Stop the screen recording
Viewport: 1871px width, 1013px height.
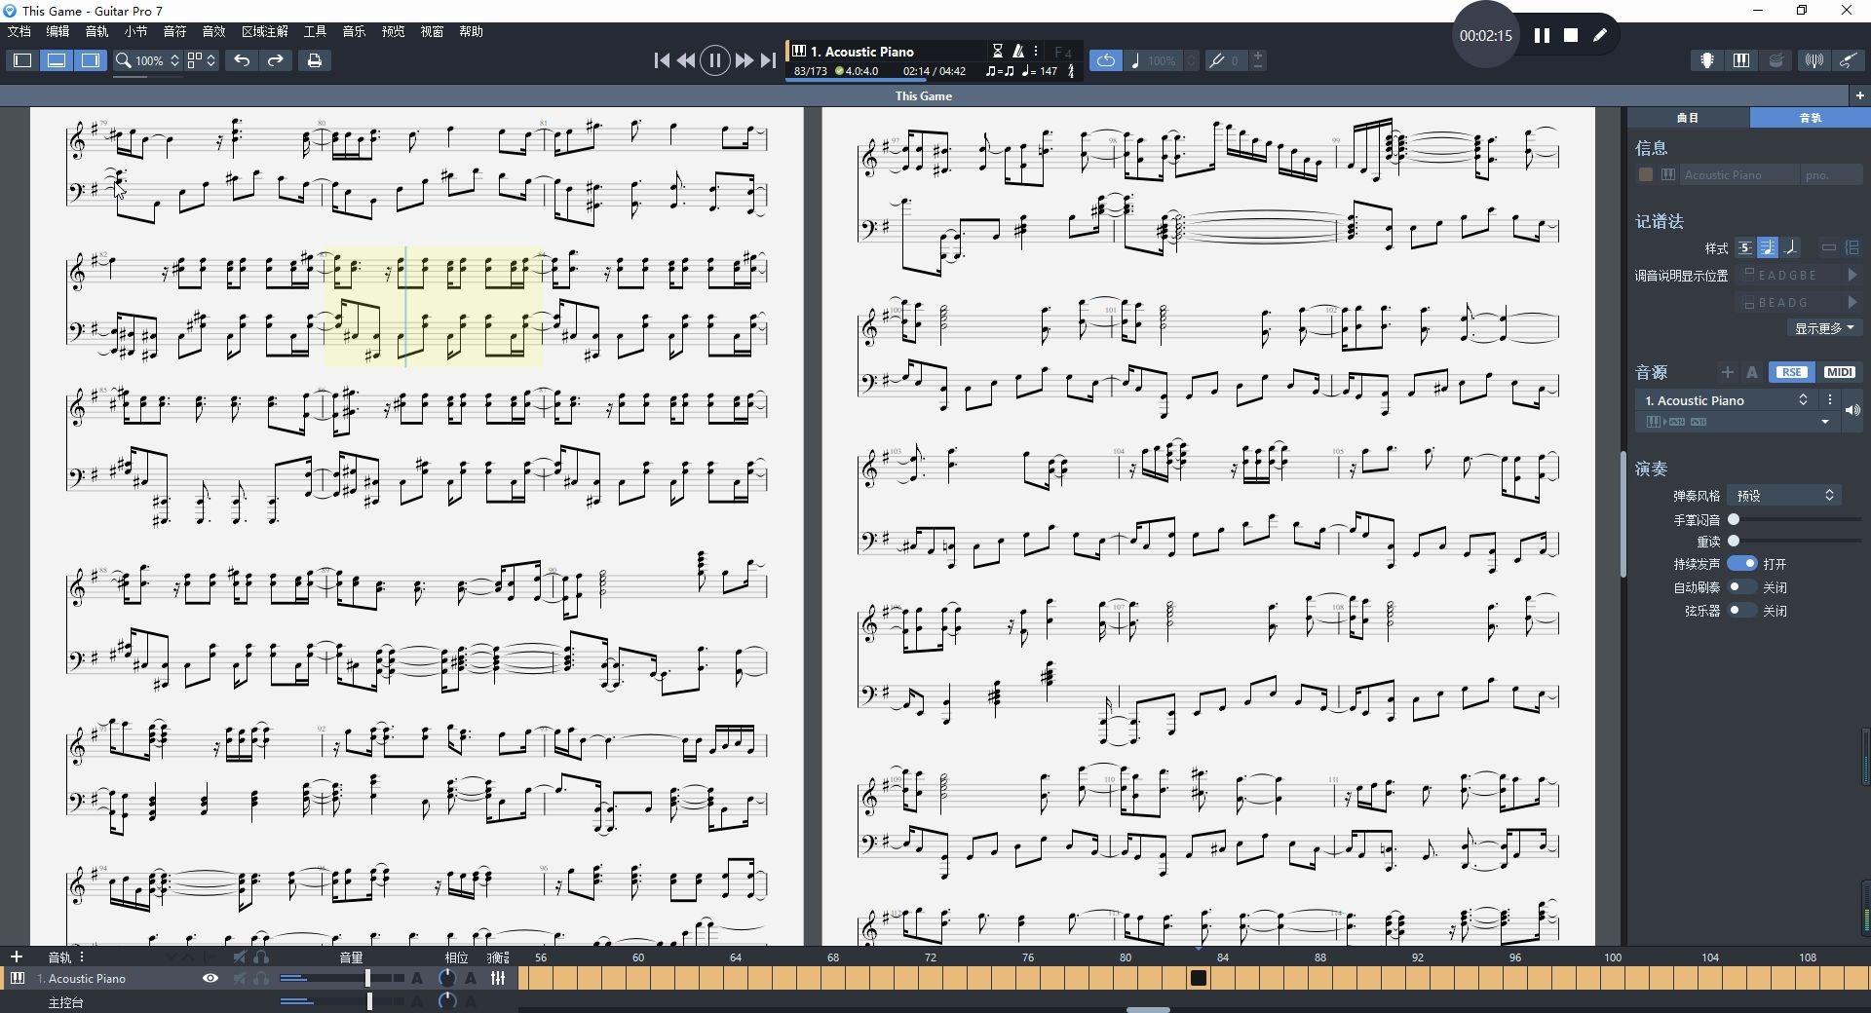coord(1571,35)
